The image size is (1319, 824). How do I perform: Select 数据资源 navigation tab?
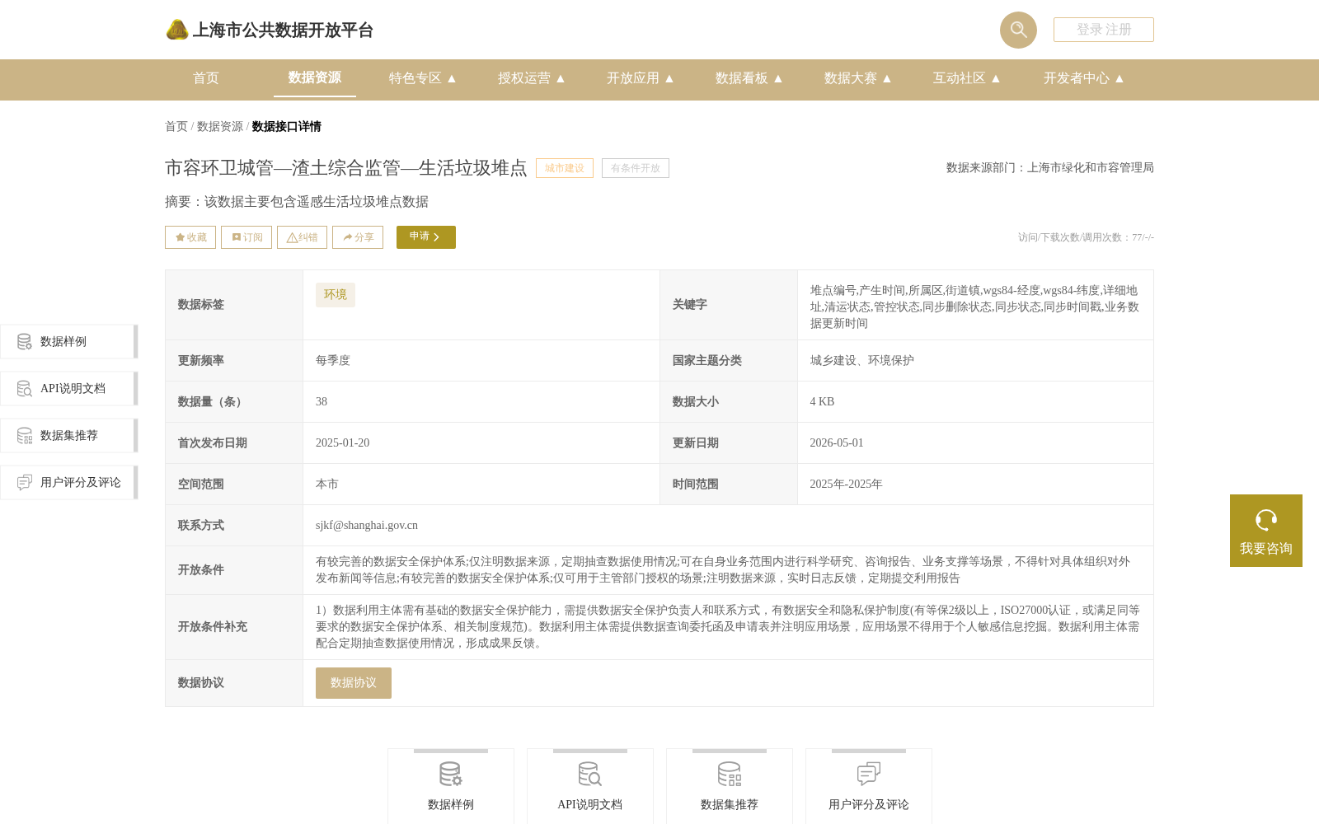pos(315,77)
